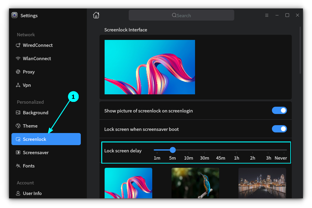The width and height of the screenshot is (312, 208).
Task: Open Proxy settings via its globe icon
Action: point(18,72)
